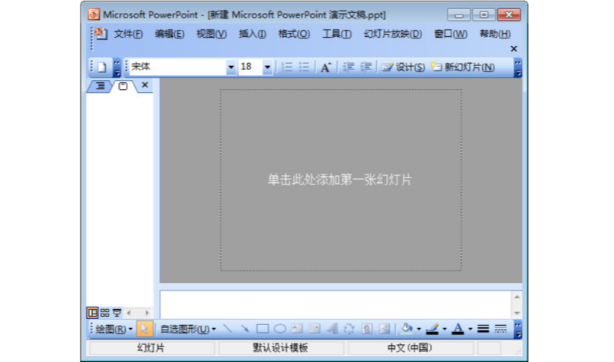The width and height of the screenshot is (614, 362).
Task: Open the 文件(F) menu
Action: 128,34
